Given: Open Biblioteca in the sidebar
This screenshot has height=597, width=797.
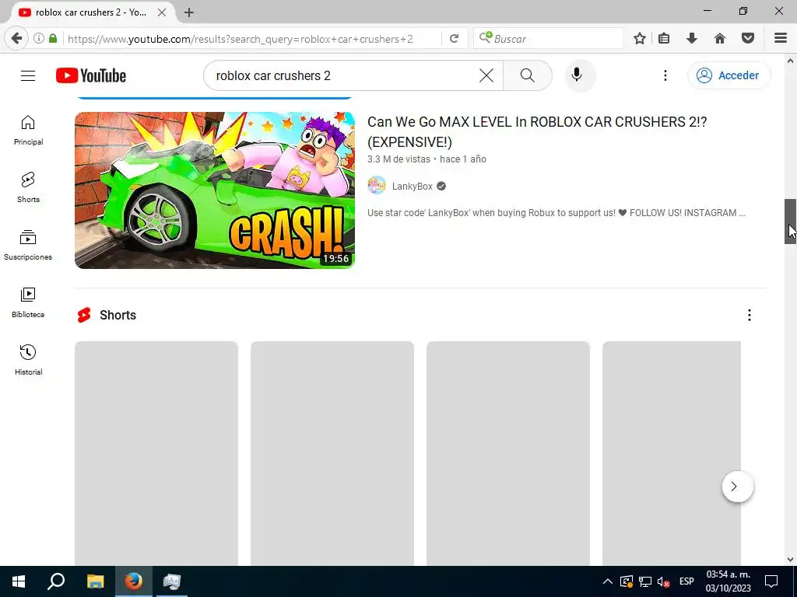Looking at the screenshot, I should click(29, 303).
